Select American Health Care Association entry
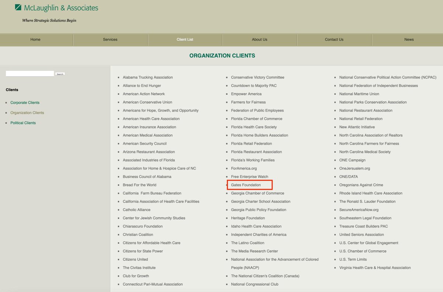The width and height of the screenshot is (443, 292). (151, 119)
